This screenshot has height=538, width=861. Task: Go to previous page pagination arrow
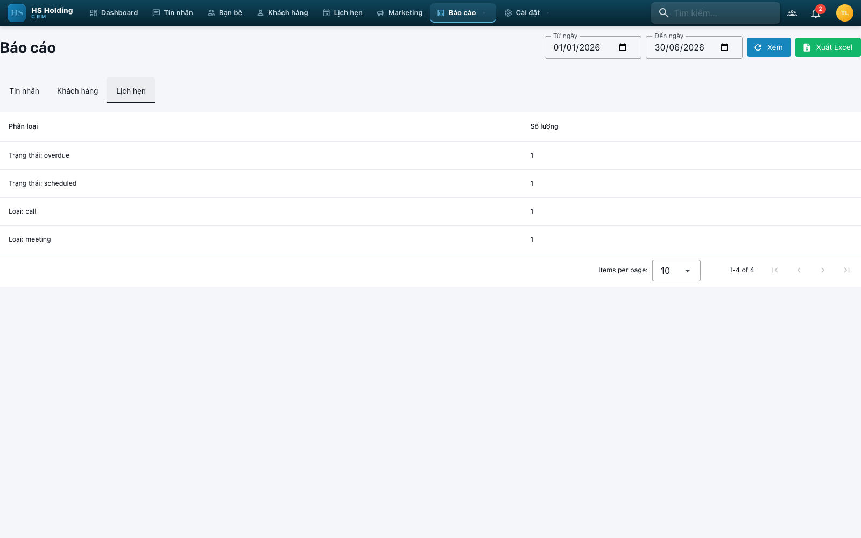[x=799, y=270]
